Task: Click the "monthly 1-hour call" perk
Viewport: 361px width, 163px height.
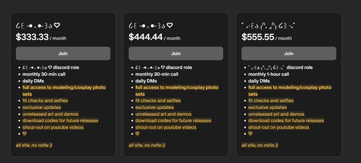Action: pyautogui.click(x=269, y=74)
